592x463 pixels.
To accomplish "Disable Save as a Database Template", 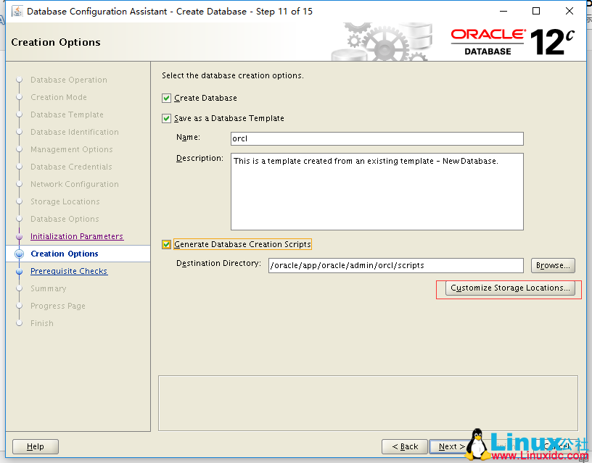I will pos(165,117).
